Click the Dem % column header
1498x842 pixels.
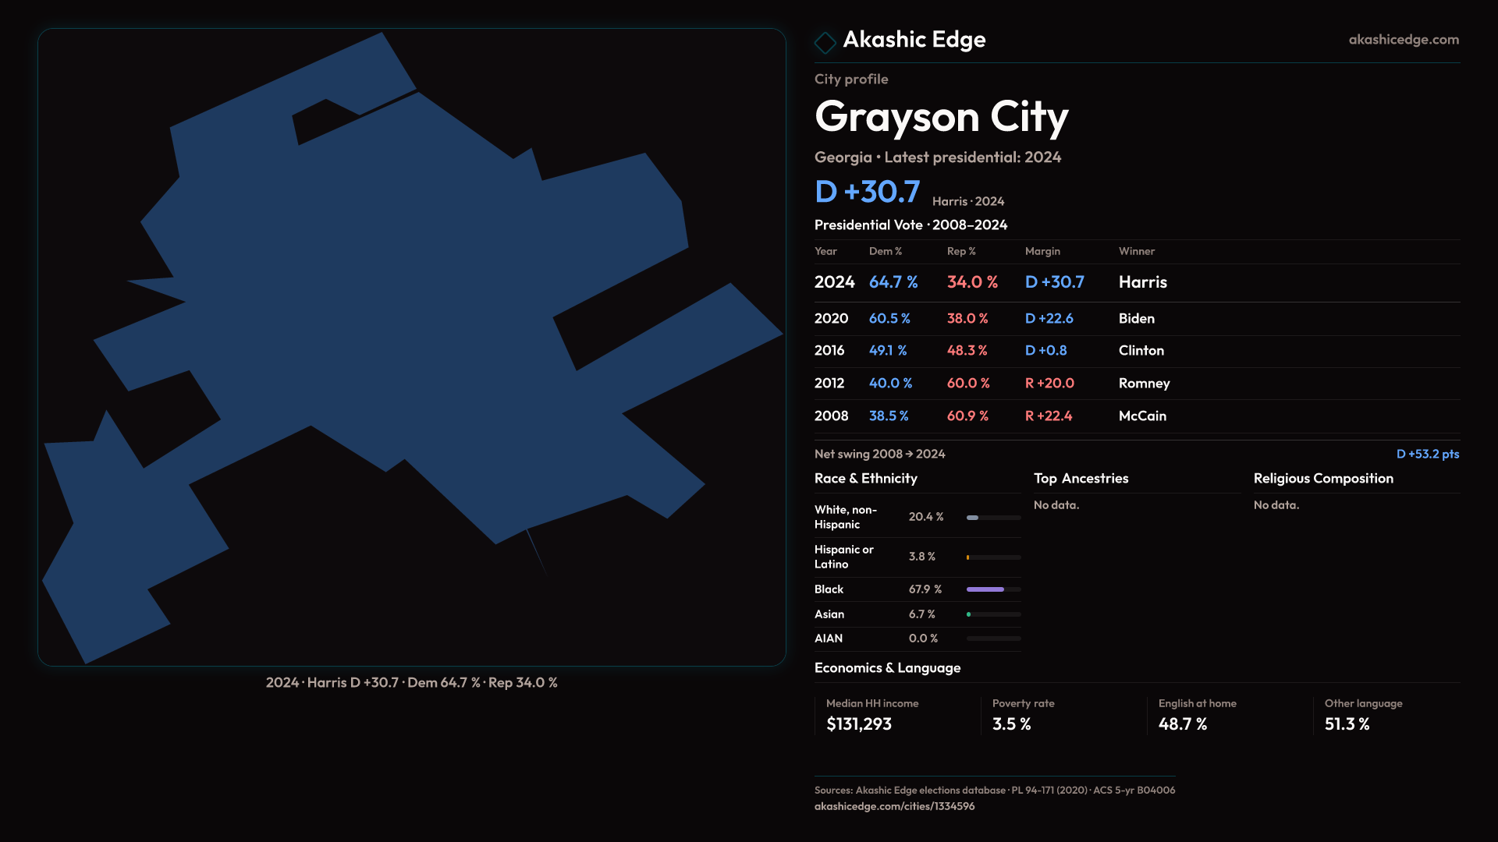(x=885, y=251)
